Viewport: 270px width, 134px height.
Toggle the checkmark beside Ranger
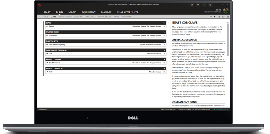47,26
